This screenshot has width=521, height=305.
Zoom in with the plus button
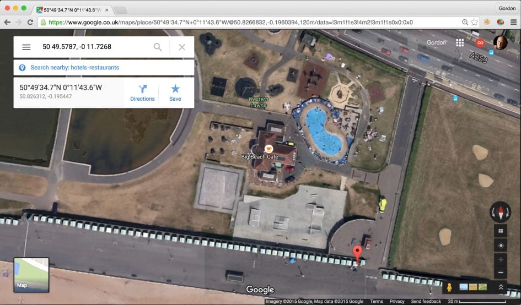(501, 259)
